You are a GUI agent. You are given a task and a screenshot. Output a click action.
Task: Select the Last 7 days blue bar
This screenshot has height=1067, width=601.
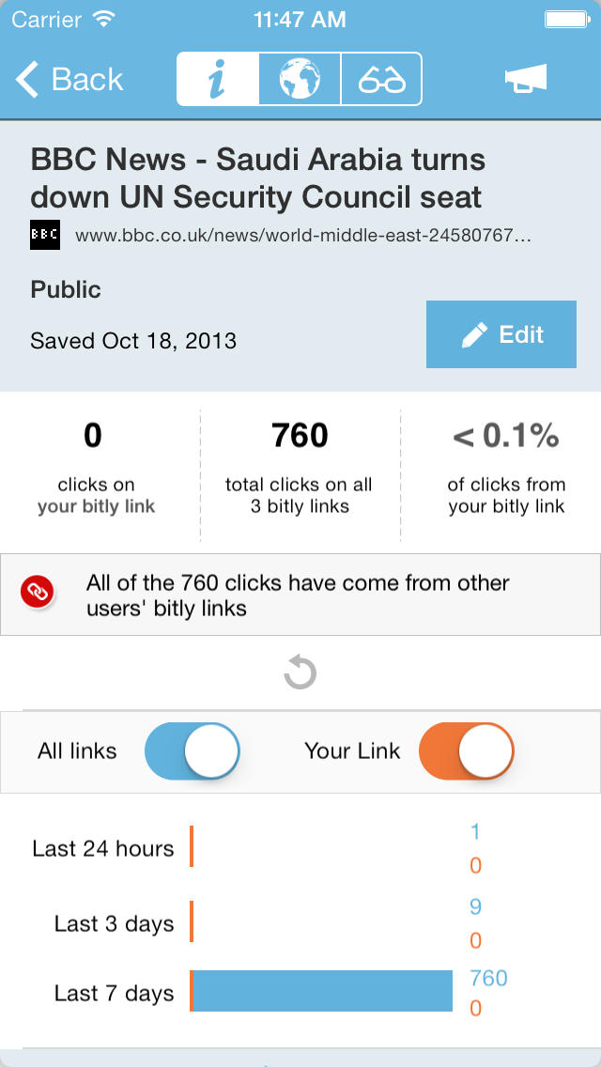tap(322, 991)
